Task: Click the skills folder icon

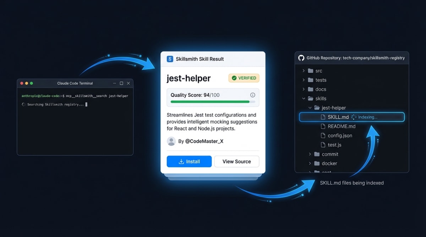Action: (311, 98)
